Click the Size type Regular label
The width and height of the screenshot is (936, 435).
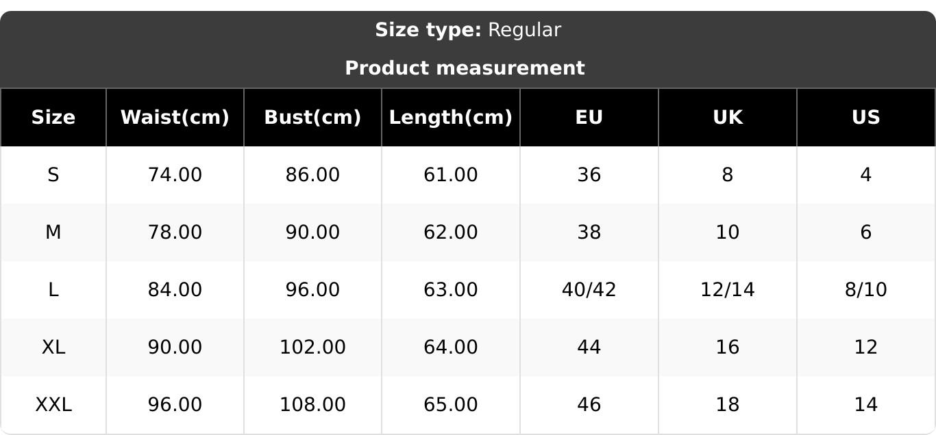point(468,30)
